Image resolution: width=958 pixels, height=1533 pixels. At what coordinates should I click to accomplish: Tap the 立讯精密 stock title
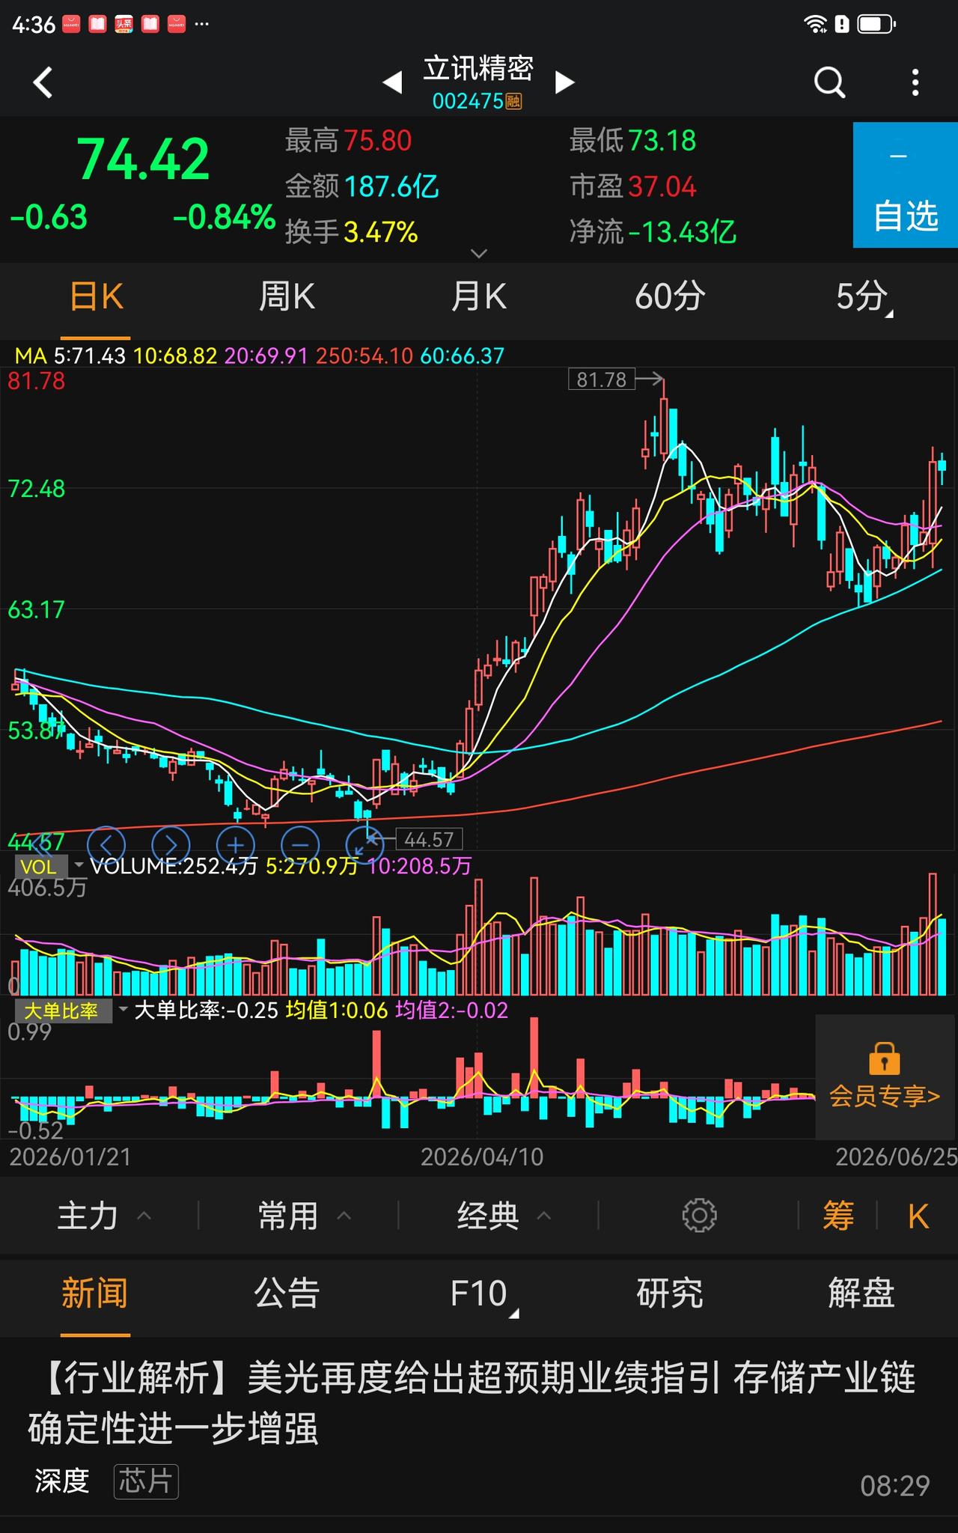[x=478, y=68]
